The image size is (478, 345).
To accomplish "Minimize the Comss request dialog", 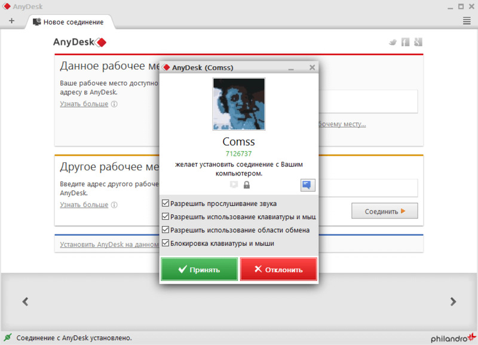I will click(x=291, y=68).
